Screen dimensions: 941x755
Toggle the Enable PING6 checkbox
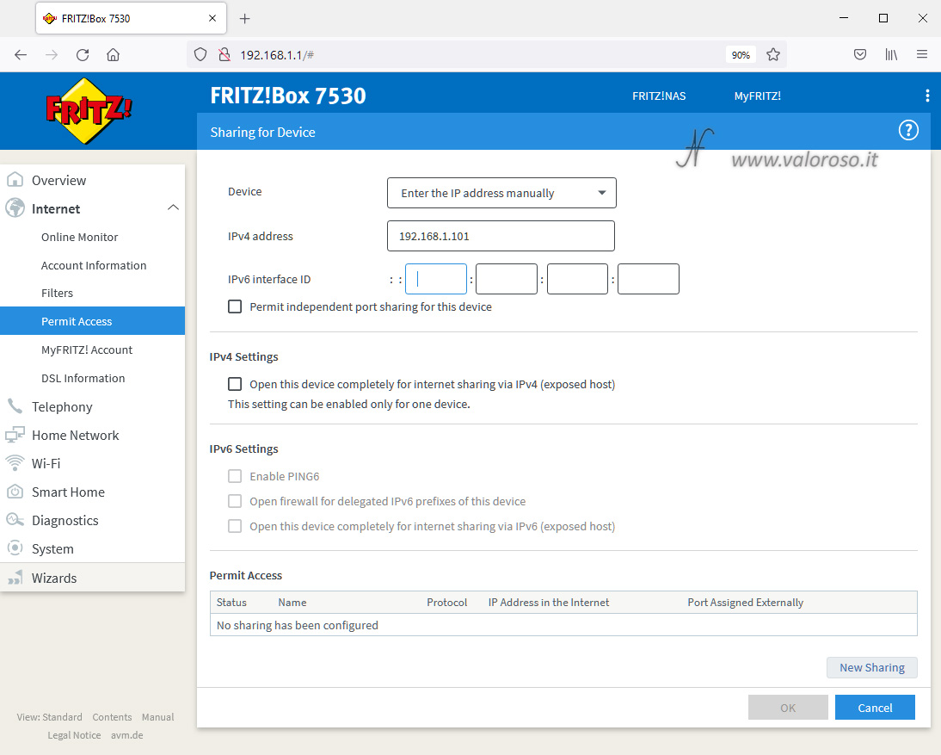tap(235, 476)
